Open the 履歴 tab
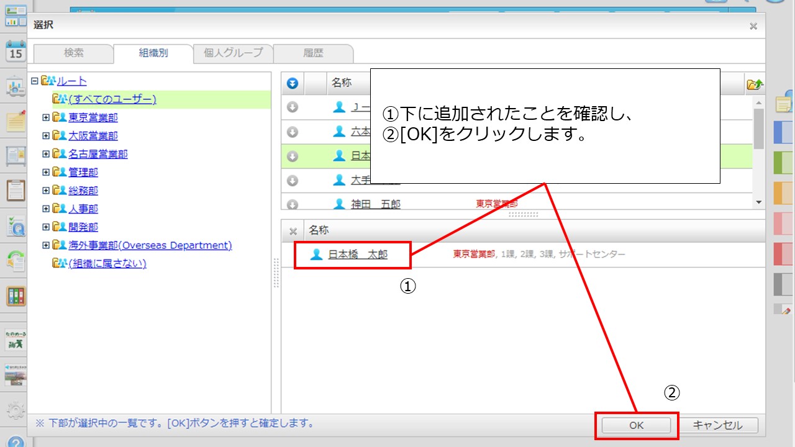Screen dimensions: 795x447 click(x=313, y=53)
